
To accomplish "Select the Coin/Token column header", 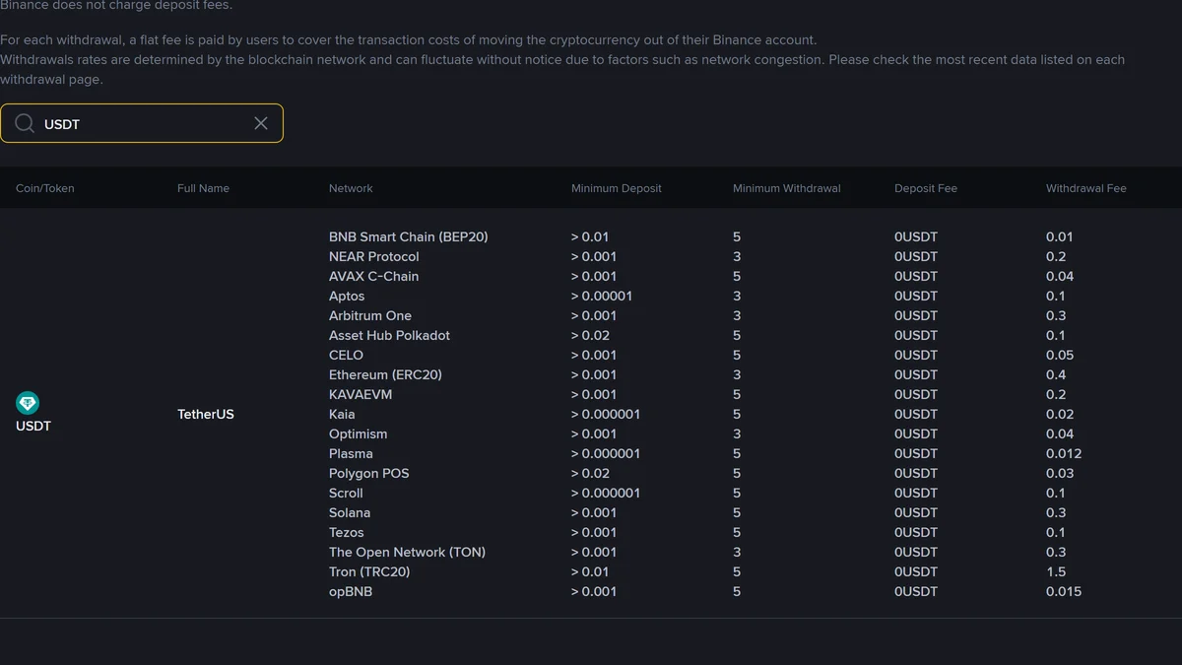I will (x=45, y=188).
